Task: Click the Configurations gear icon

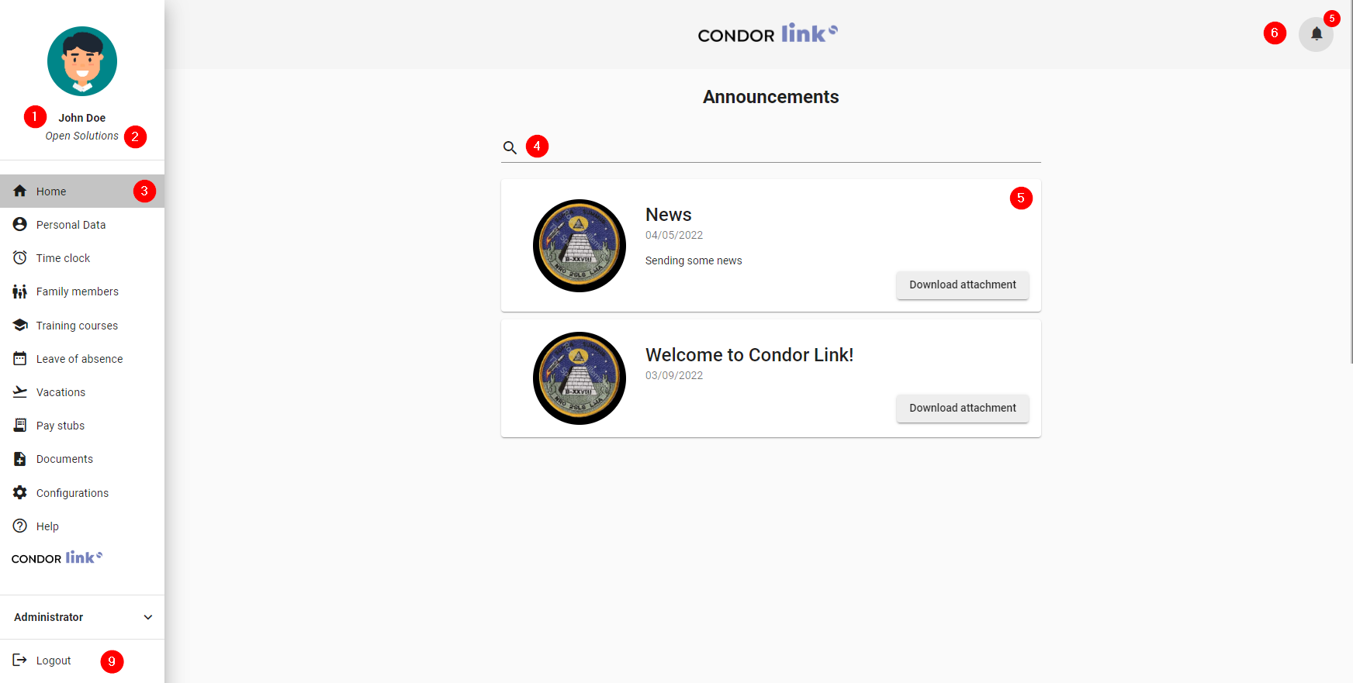Action: [20, 493]
